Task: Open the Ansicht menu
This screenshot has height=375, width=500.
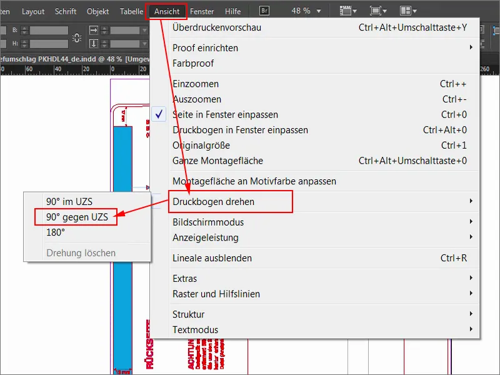Action: pyautogui.click(x=166, y=11)
